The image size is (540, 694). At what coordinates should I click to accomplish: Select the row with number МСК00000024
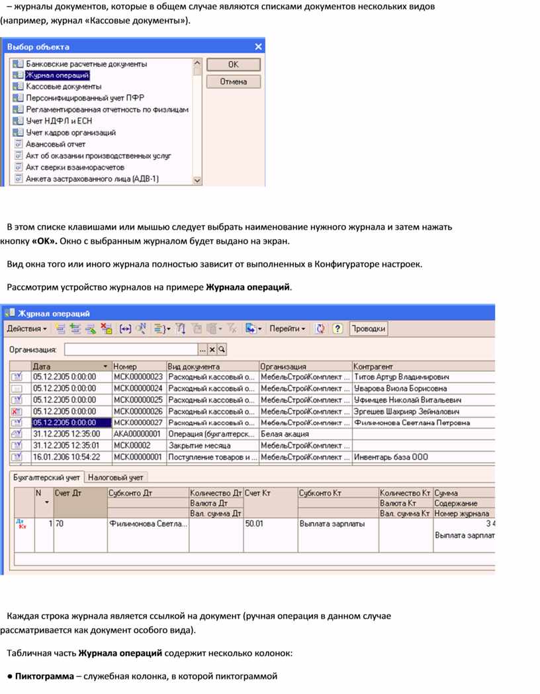(252, 388)
